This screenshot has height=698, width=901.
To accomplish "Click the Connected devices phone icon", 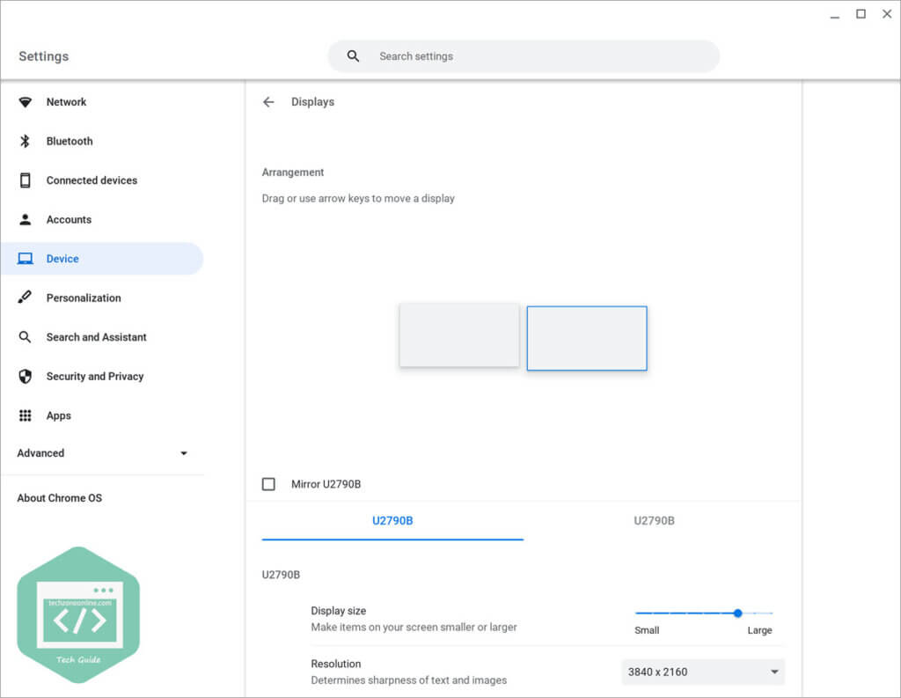I will coord(26,180).
